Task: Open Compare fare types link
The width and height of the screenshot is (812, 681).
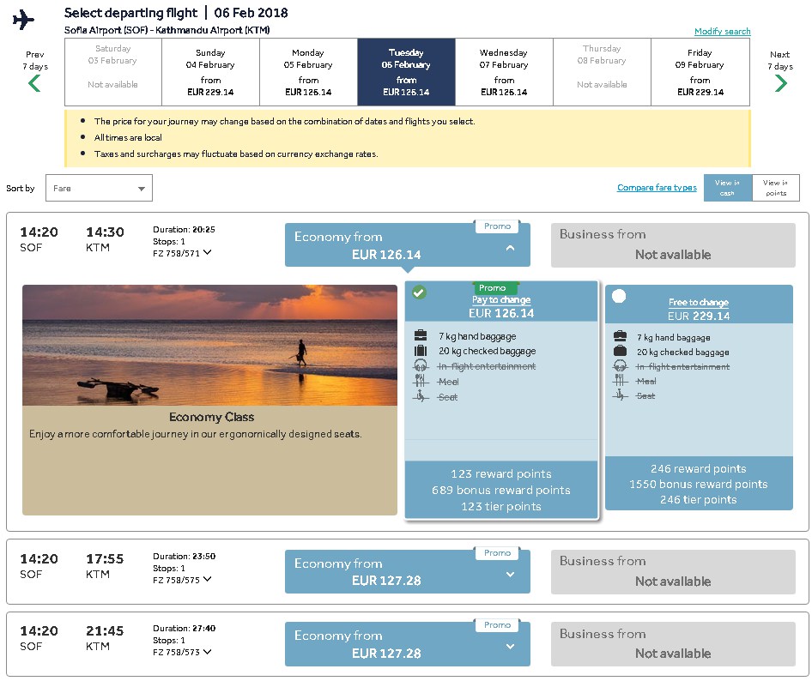Action: tap(657, 187)
